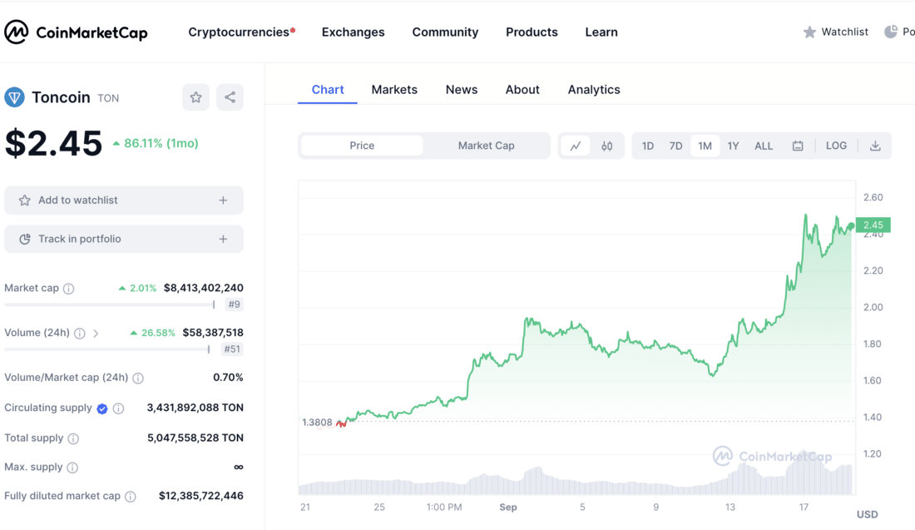Click the CoinMarketCap logo

tap(76, 32)
